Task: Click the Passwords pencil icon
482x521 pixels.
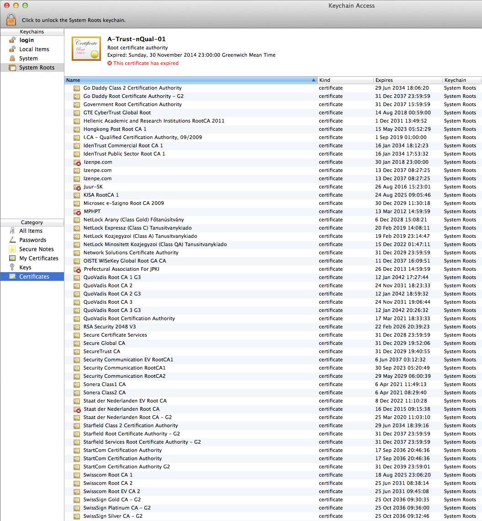Action: (12, 240)
